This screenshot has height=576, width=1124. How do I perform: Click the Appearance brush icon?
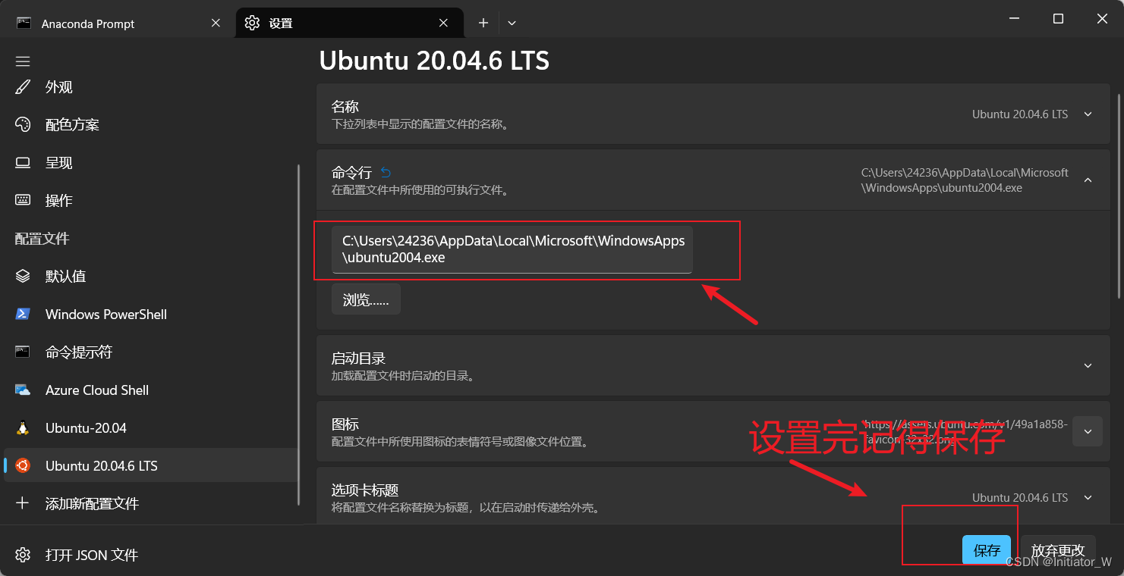click(x=23, y=87)
